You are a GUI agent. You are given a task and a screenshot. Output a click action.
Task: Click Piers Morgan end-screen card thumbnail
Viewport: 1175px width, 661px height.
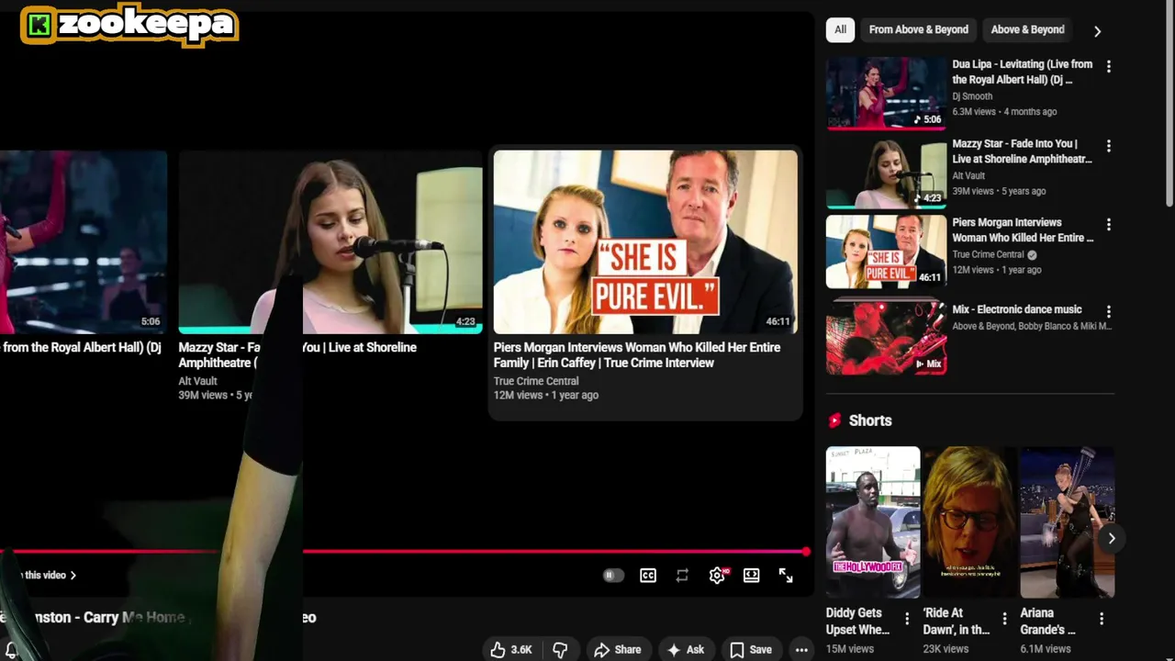[645, 241]
